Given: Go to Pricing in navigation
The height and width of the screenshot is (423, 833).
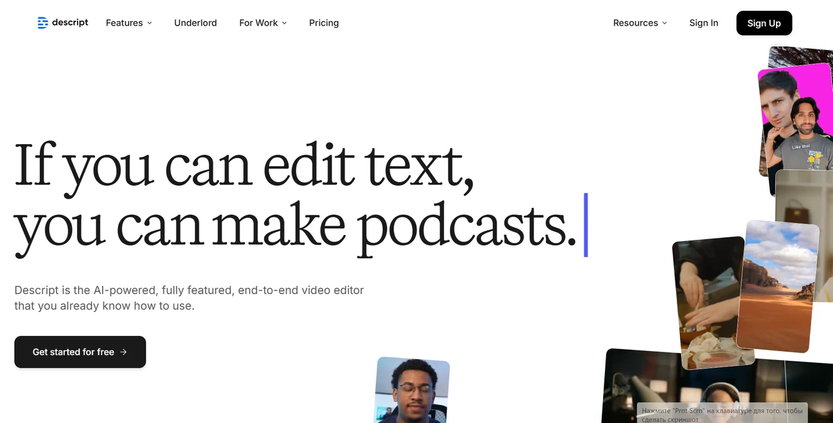Looking at the screenshot, I should (x=324, y=23).
